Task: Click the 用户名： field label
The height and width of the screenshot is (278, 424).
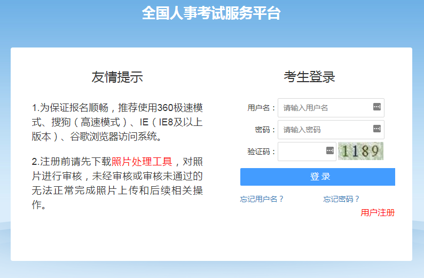Action: coord(262,108)
